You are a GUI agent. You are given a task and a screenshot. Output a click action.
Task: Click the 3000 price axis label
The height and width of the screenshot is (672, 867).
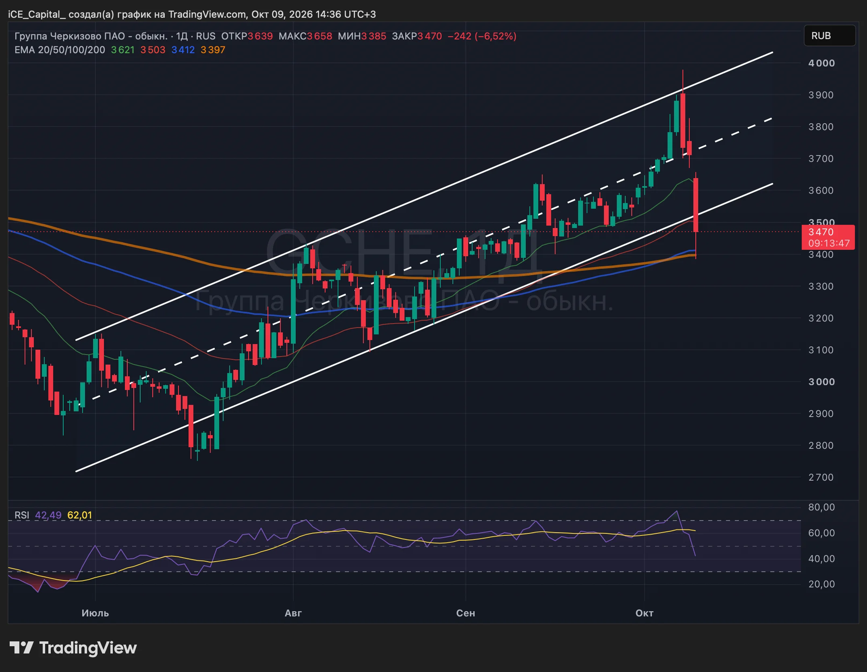point(821,382)
